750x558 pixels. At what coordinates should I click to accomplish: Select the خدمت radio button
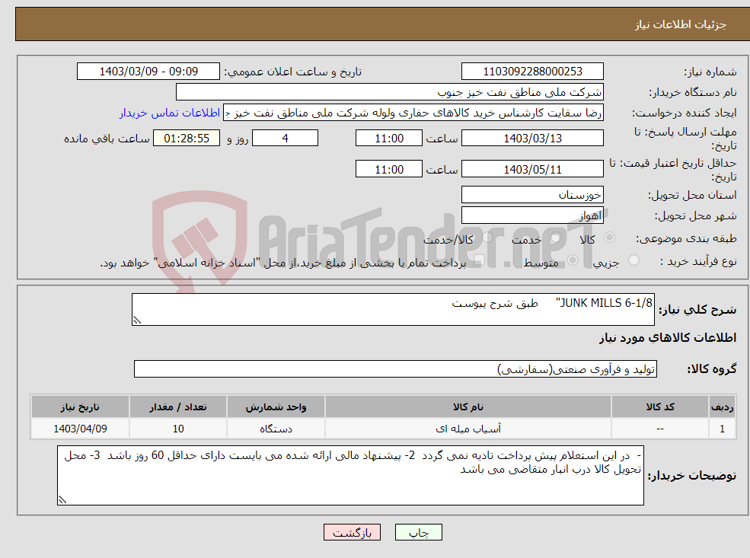click(556, 238)
